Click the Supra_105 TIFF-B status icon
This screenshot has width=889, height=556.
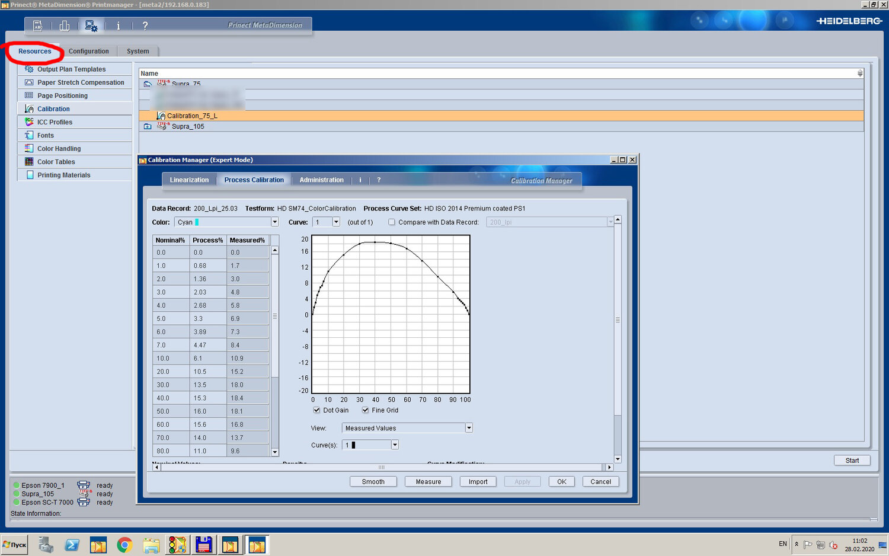point(85,493)
